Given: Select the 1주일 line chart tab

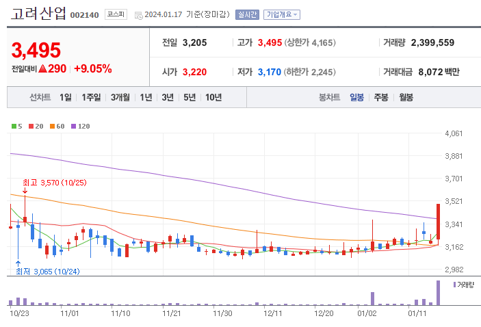Looking at the screenshot, I should [x=91, y=97].
